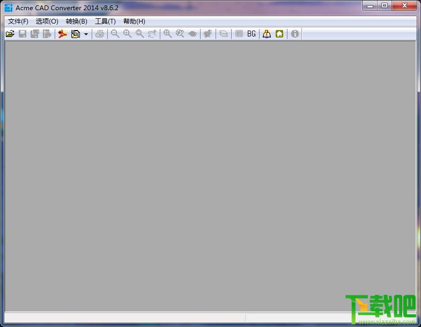Open the 转换(B) menu
Viewport: 421px width, 327px height.
point(77,21)
